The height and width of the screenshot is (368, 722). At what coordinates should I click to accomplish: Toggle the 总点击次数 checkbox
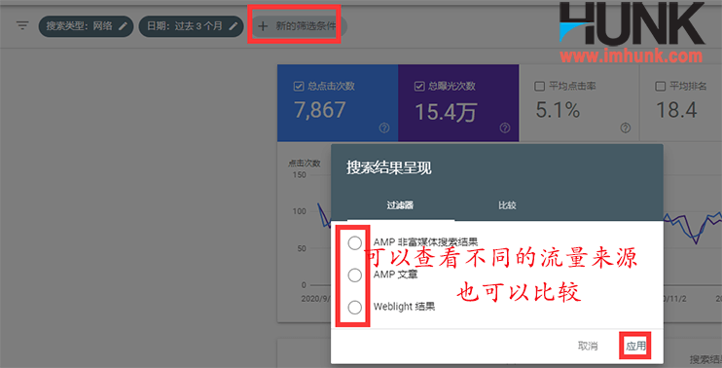(x=299, y=86)
